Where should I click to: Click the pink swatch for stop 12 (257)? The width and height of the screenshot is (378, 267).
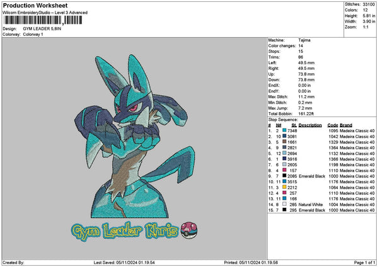click(285, 193)
